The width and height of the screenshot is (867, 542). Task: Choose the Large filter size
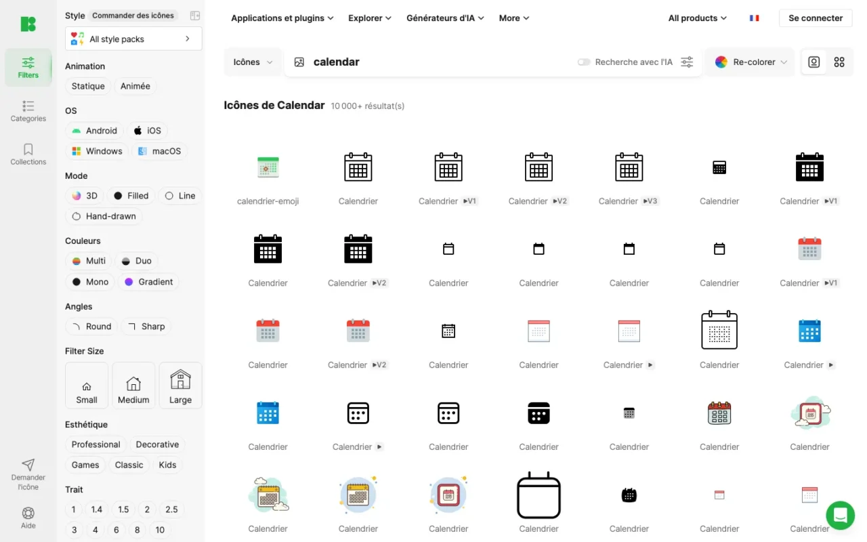(x=180, y=385)
